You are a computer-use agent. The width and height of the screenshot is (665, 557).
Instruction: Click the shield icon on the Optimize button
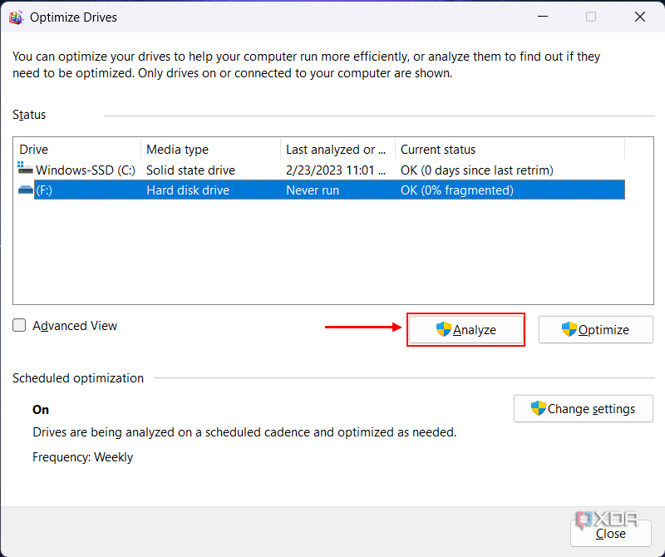tap(569, 329)
